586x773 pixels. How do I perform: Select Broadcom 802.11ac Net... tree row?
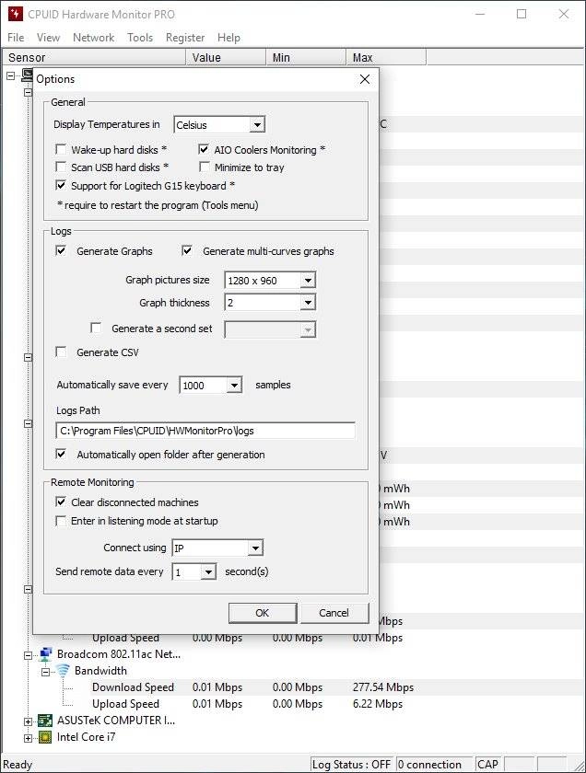pyautogui.click(x=119, y=654)
